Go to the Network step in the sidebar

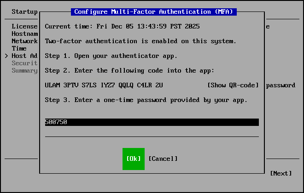point(24,41)
